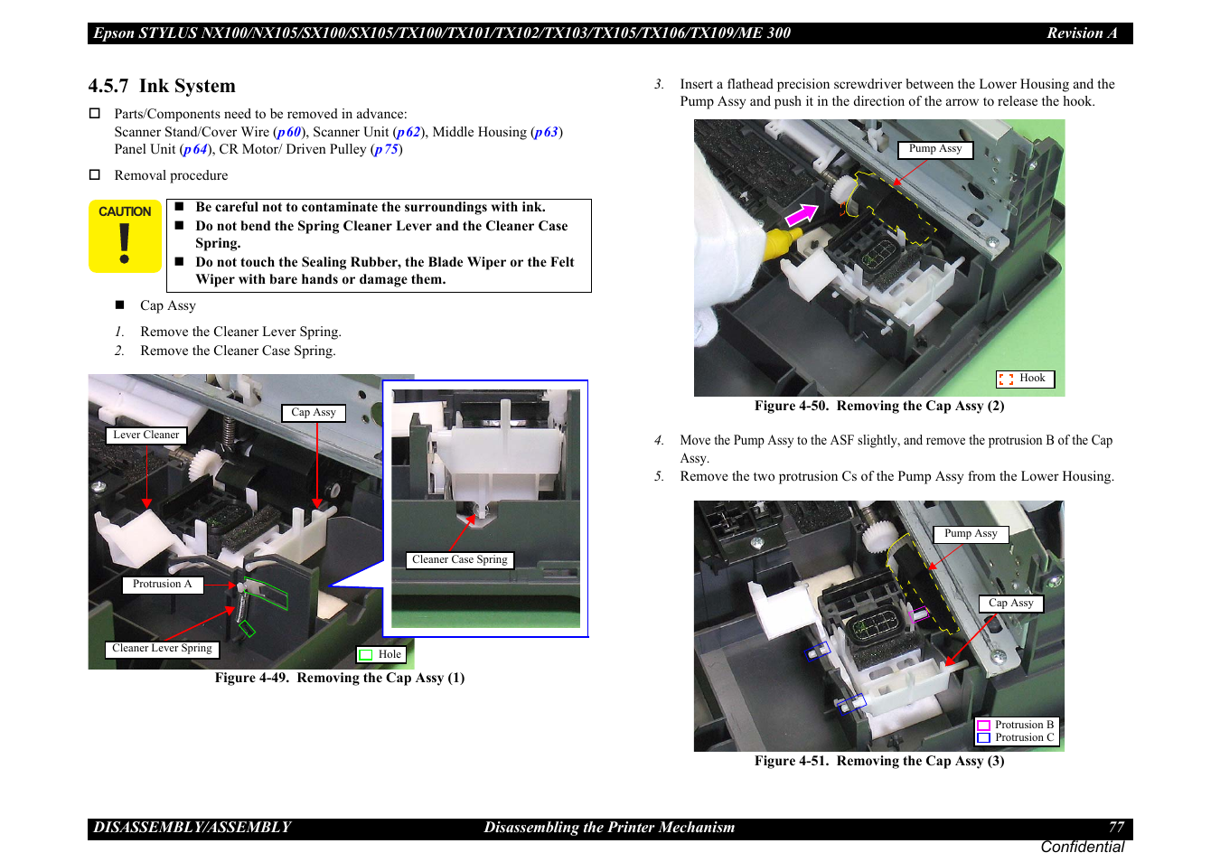Screen dimensions: 1220x862
Task: Click the Figure 4-51 photo
Action: click(x=879, y=626)
